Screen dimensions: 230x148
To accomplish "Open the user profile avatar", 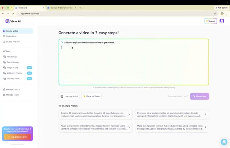I will click(222, 21).
